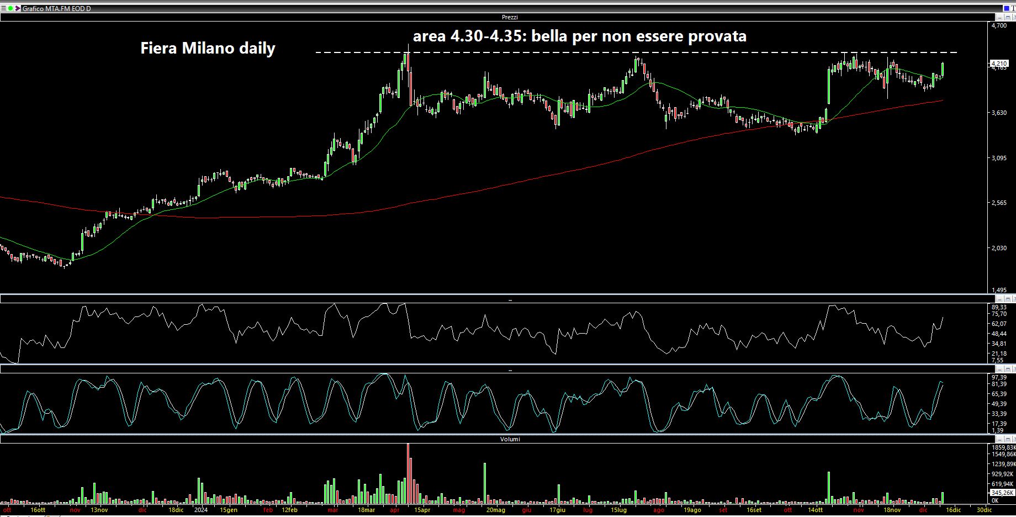The height and width of the screenshot is (517, 1016).
Task: Click the '16ott' date on time axis
Action: 38,510
